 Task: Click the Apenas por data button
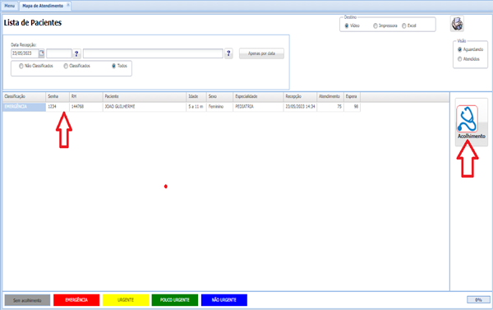pyautogui.click(x=261, y=53)
